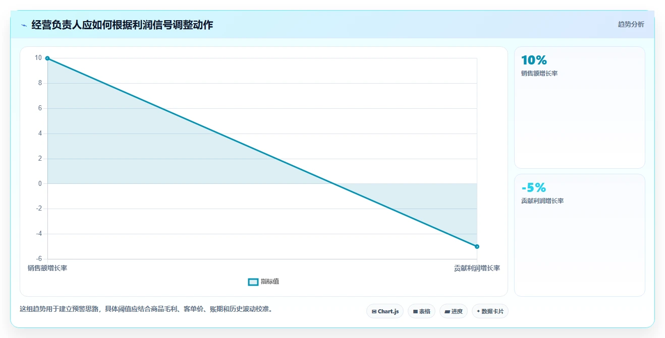Click the y-axis label 0

coord(40,184)
